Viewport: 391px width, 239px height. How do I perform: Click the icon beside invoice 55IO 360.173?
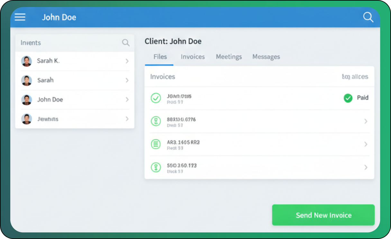pos(156,167)
